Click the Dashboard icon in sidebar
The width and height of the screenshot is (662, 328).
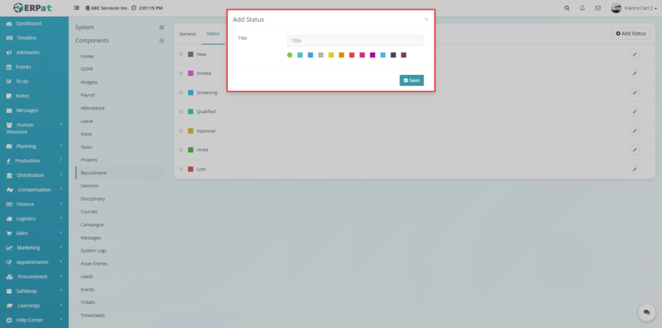point(9,24)
